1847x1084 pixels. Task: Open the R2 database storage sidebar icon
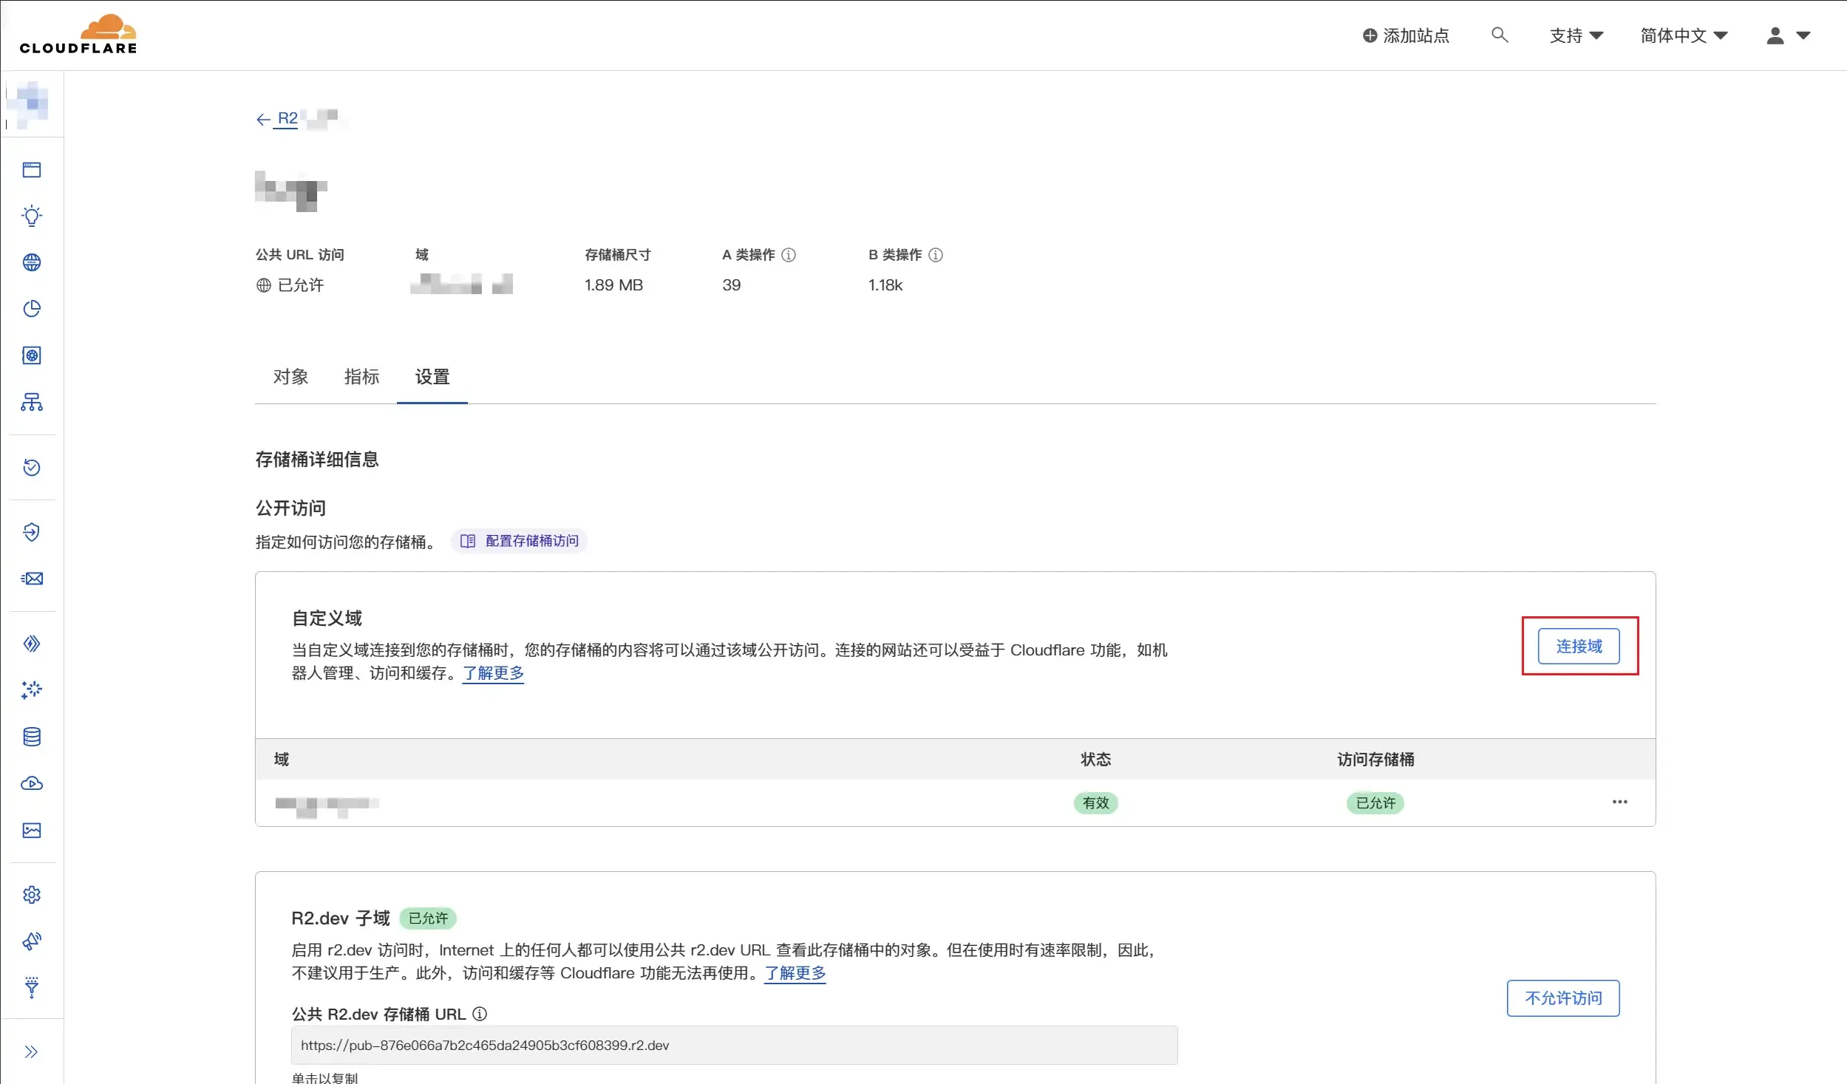coord(32,737)
